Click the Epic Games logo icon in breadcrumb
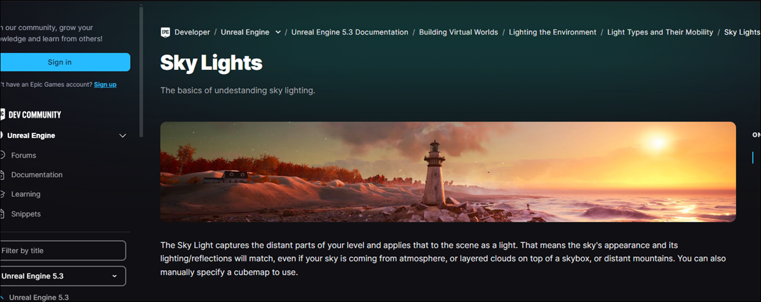This screenshot has width=761, height=302. [x=165, y=32]
